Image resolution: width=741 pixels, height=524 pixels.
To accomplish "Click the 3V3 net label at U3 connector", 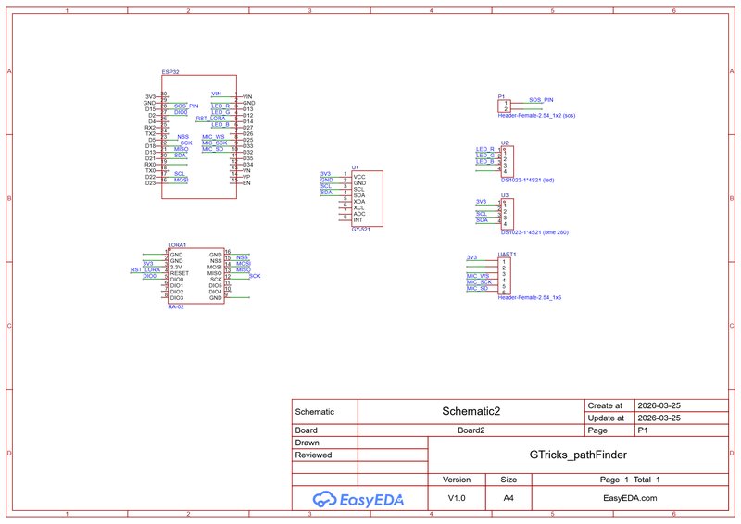I will click(x=481, y=202).
